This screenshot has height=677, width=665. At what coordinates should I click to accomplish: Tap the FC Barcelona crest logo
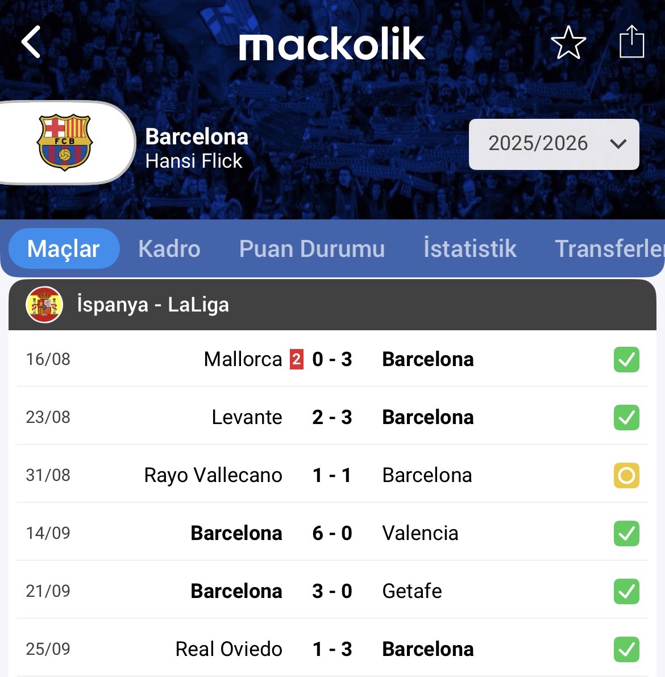pos(65,143)
